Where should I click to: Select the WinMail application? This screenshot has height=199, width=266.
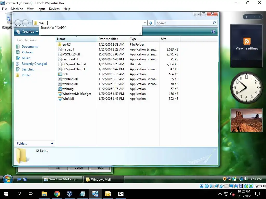pyautogui.click(x=68, y=99)
